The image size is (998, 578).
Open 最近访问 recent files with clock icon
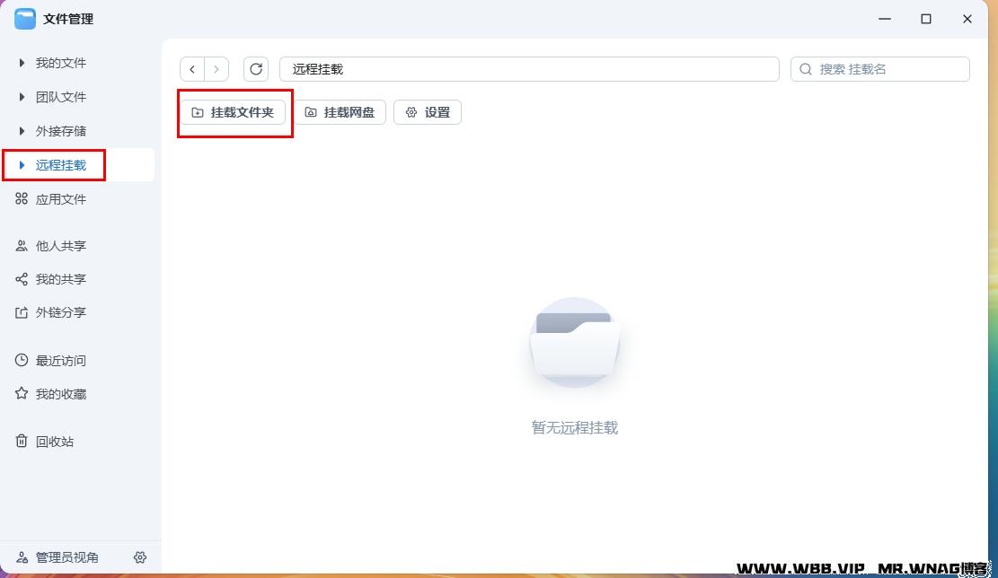[60, 361]
